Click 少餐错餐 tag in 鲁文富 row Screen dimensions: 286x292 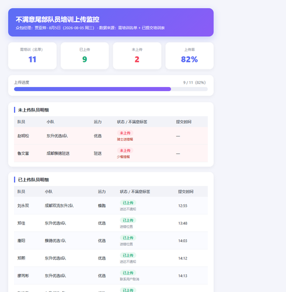tap(123, 157)
